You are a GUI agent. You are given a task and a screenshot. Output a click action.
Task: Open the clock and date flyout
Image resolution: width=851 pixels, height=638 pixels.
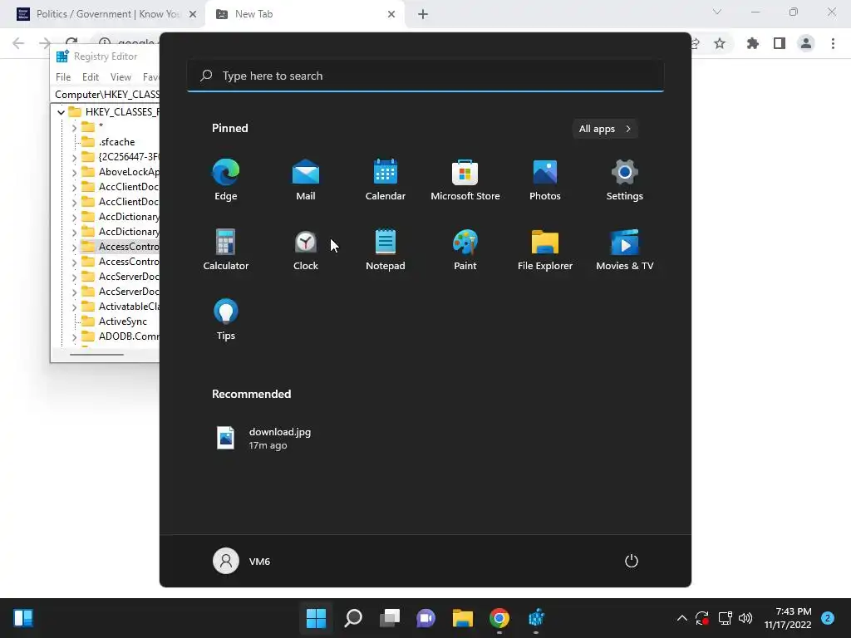[x=788, y=618]
